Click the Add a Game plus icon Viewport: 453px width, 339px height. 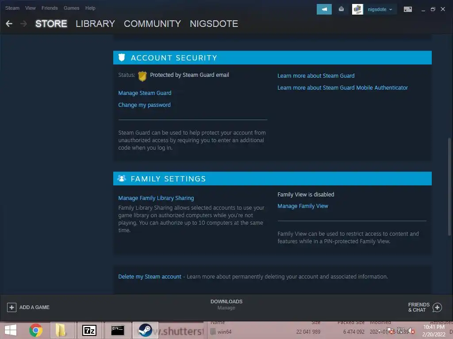[x=12, y=307]
